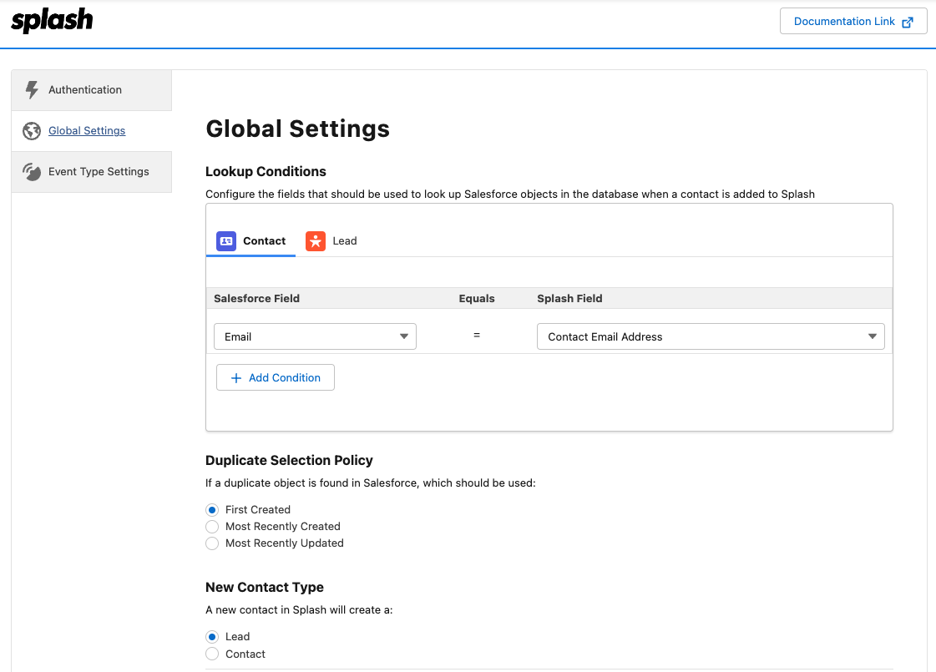The width and height of the screenshot is (936, 672).
Task: Open the Documentation Link button
Action: click(x=853, y=22)
